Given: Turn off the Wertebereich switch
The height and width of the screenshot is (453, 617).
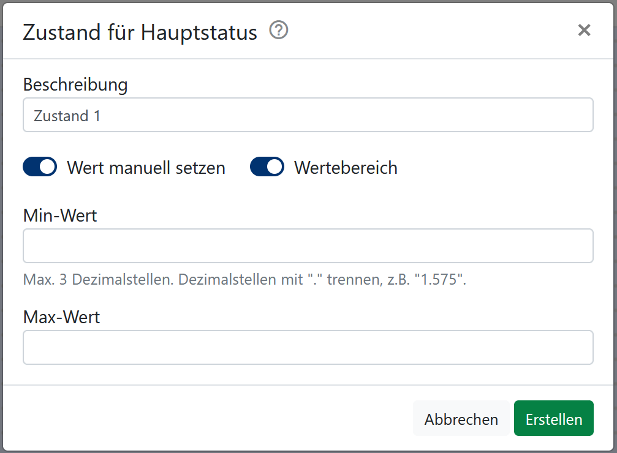Looking at the screenshot, I should pos(267,167).
